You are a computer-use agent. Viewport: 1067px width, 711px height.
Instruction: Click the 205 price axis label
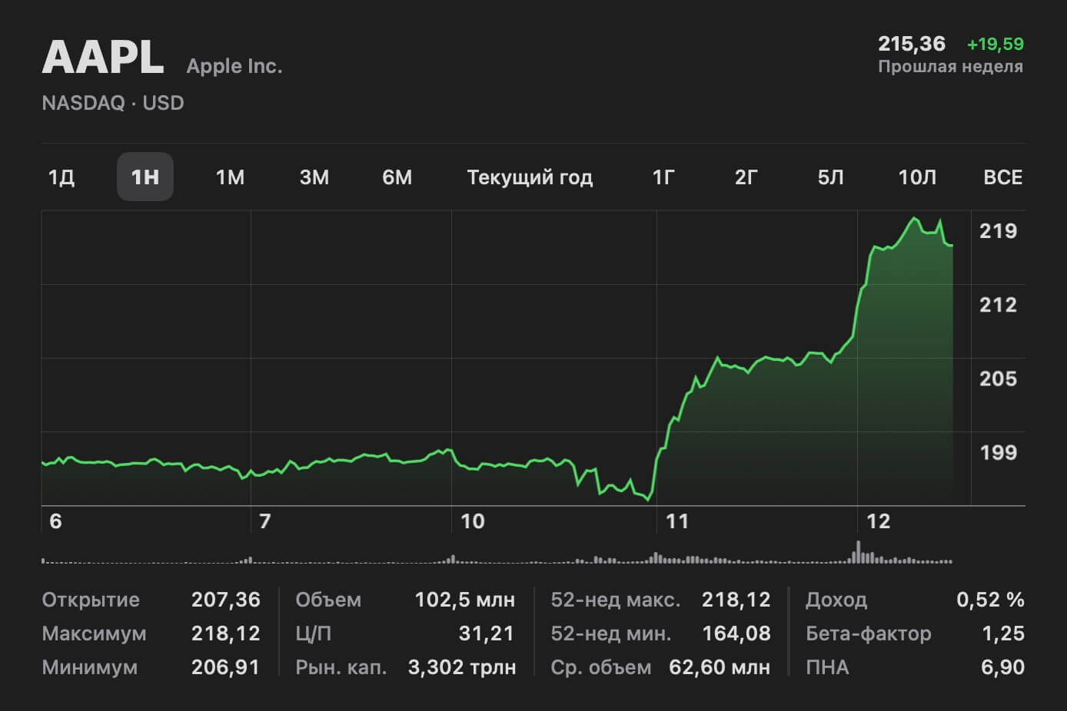point(998,379)
